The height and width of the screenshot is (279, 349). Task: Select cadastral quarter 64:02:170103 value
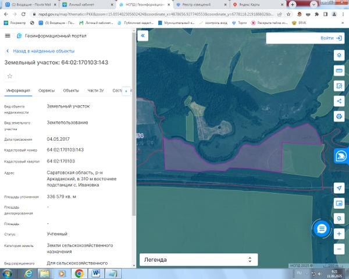60,161
